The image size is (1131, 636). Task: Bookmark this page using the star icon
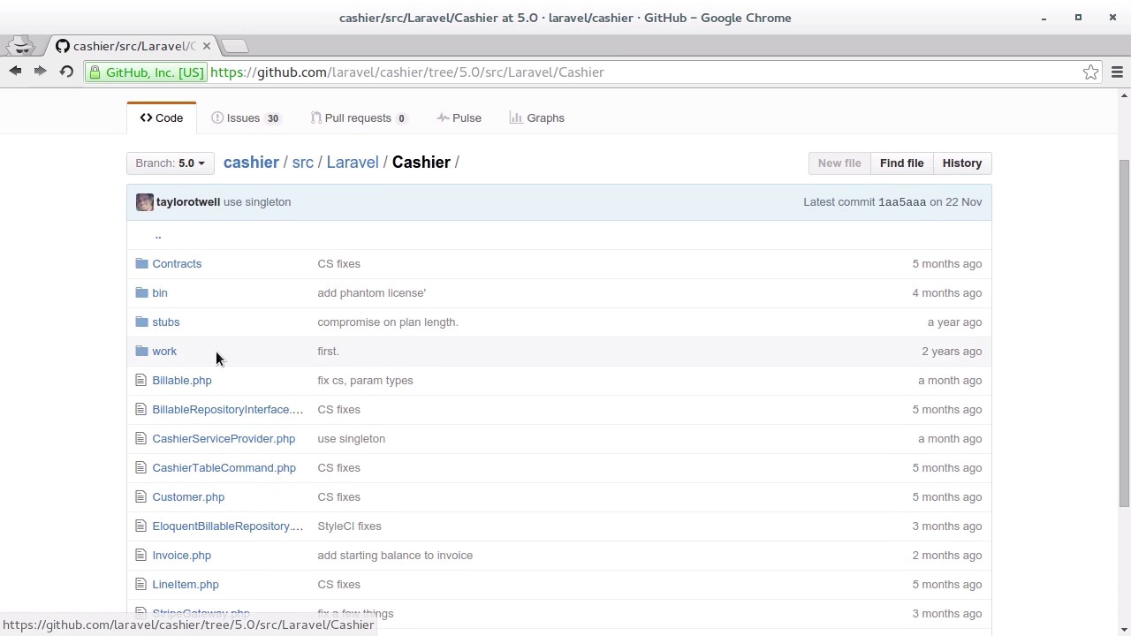pyautogui.click(x=1091, y=72)
